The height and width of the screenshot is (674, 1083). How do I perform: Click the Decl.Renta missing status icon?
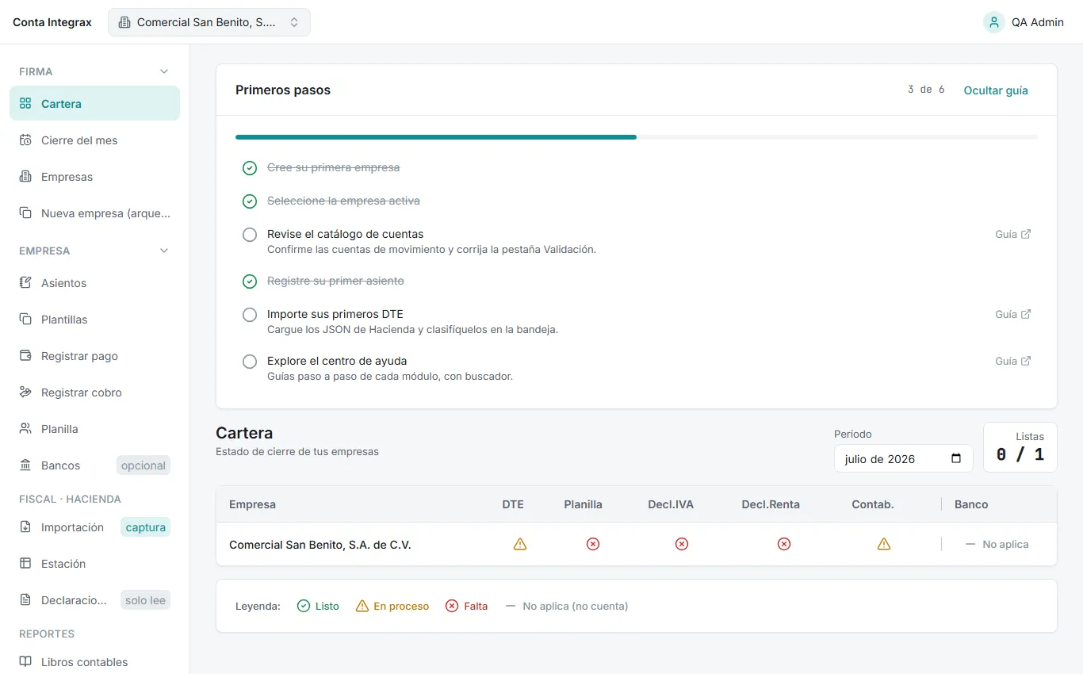coord(784,544)
